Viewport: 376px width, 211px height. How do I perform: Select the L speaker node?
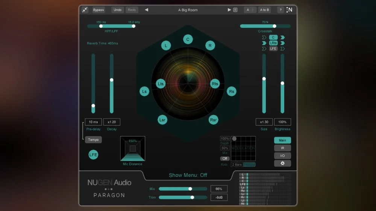[x=166, y=45]
